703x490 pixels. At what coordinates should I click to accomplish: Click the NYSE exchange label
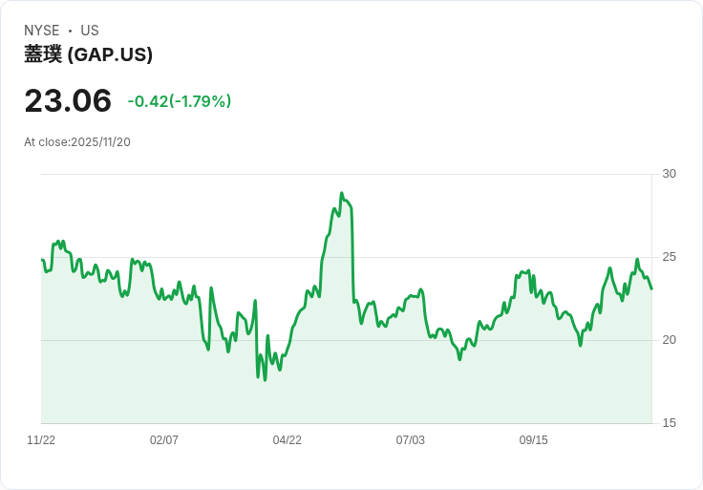coord(42,31)
